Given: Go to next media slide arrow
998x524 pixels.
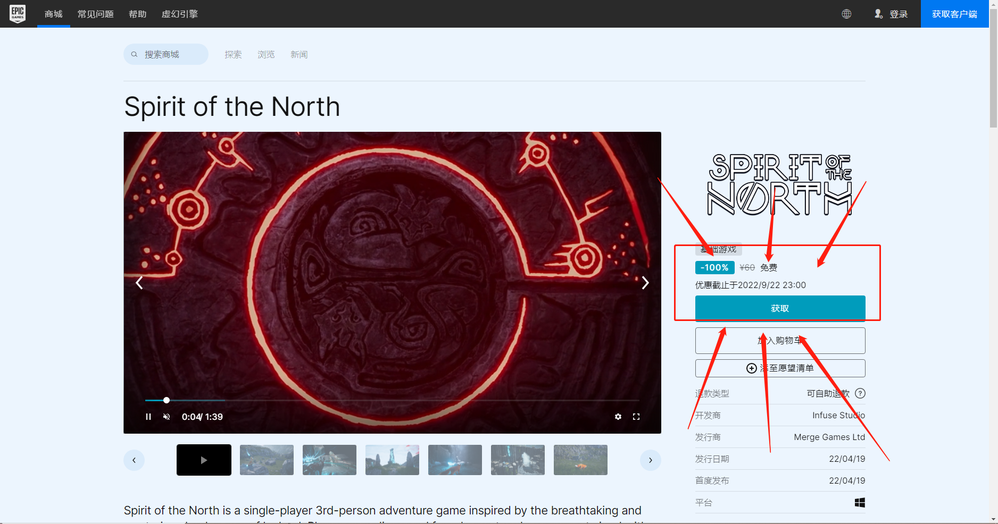Looking at the screenshot, I should click(645, 283).
